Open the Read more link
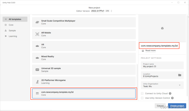This screenshot has width=189, height=111. pos(150,51)
